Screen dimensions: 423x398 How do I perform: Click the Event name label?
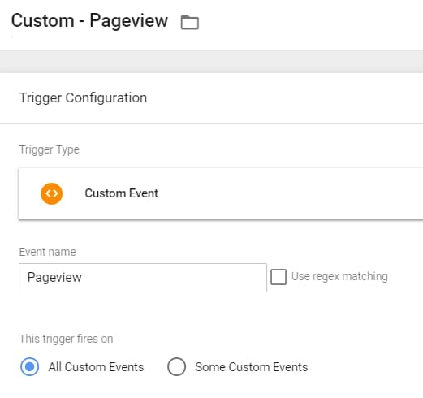(x=48, y=252)
